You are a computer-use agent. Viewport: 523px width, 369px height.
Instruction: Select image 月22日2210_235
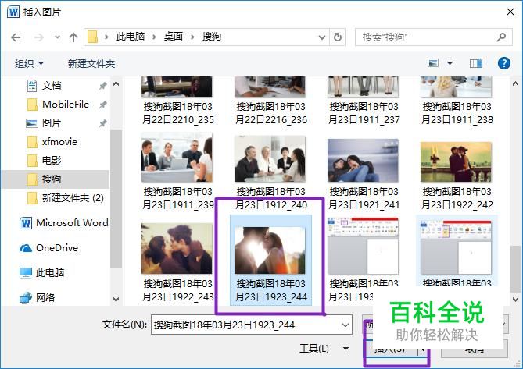[x=177, y=101]
